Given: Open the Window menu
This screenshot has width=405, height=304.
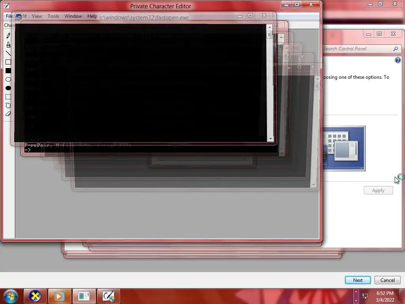Looking at the screenshot, I should coord(73,16).
